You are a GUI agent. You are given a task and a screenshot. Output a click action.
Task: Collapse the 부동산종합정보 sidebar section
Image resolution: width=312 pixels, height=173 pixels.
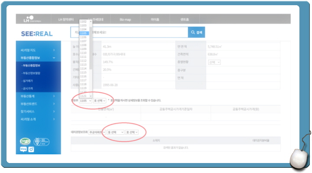click(x=38, y=58)
